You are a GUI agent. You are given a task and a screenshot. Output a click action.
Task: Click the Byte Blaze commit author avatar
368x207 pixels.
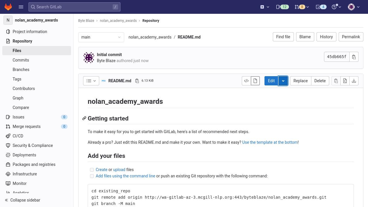point(89,57)
